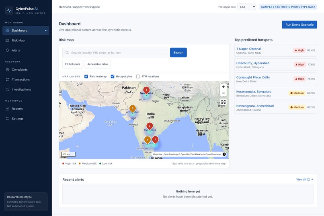Viewport: 324px width, 216px height.
Task: Click the Transactions arrows icon
Action: [8, 79]
